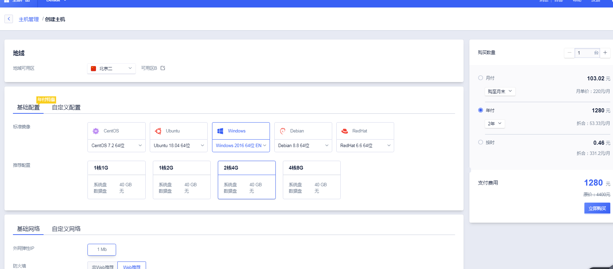
Task: Expand the 购至月末 dropdown
Action: click(x=500, y=92)
